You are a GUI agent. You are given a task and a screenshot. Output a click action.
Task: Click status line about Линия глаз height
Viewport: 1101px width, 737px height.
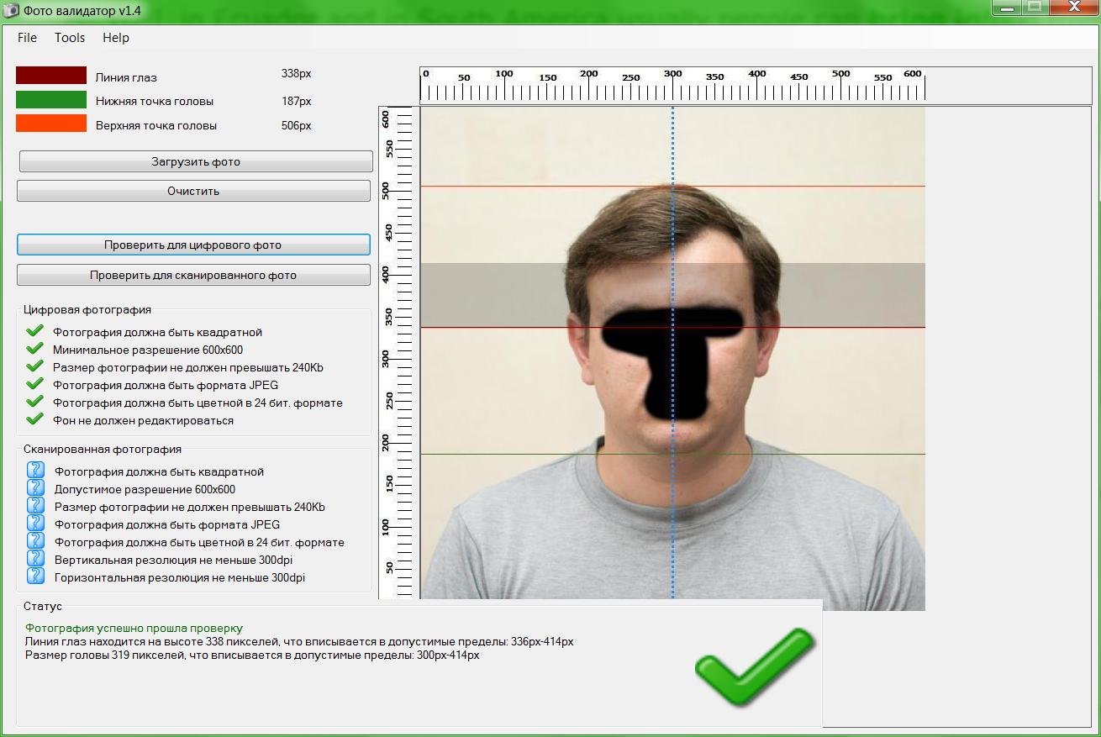pyautogui.click(x=299, y=641)
